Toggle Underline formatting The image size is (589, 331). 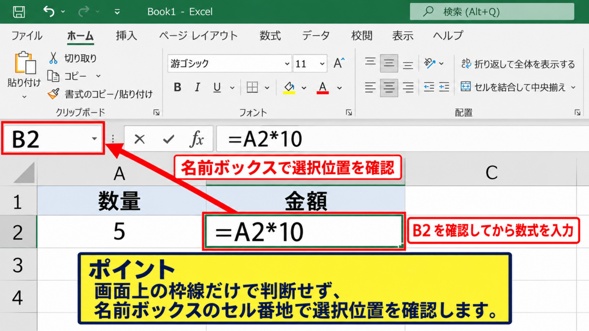click(217, 87)
